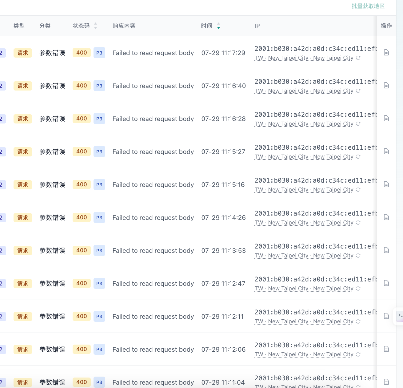Open detail document icon for 11:15:27 row
The height and width of the screenshot is (388, 403).
tap(386, 152)
